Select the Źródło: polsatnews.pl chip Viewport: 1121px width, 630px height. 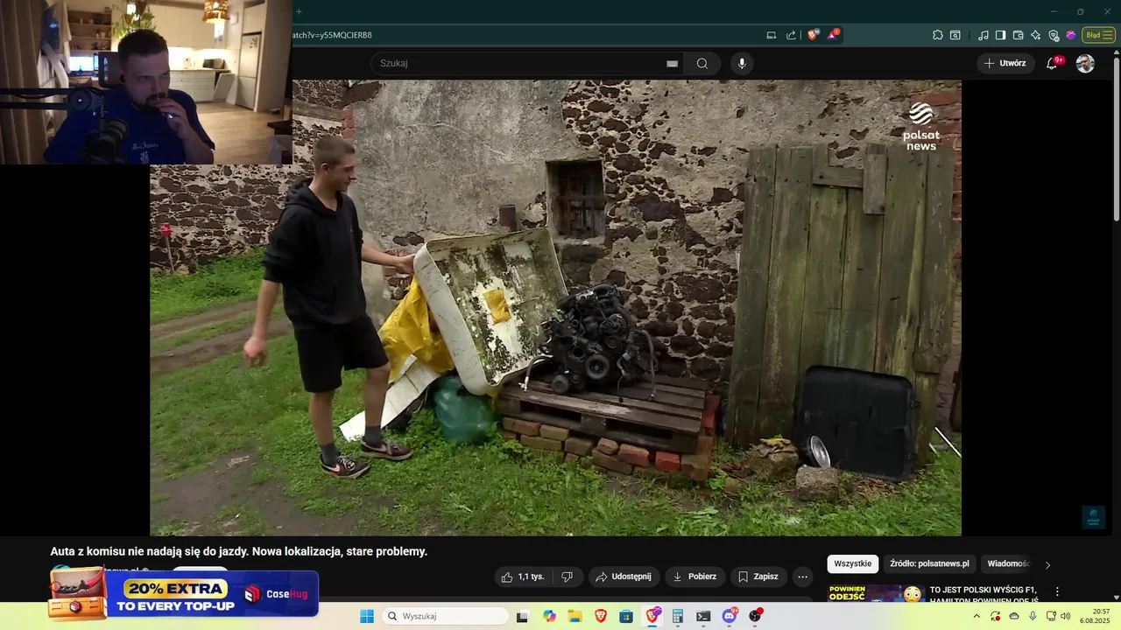tap(929, 563)
